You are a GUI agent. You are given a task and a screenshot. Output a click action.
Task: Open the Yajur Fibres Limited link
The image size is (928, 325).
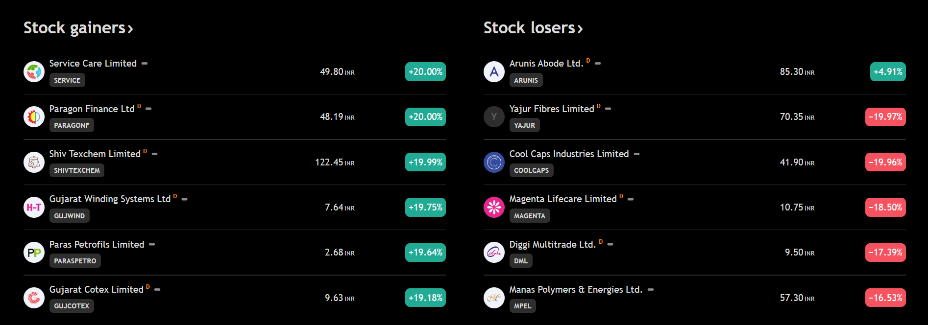coord(551,109)
